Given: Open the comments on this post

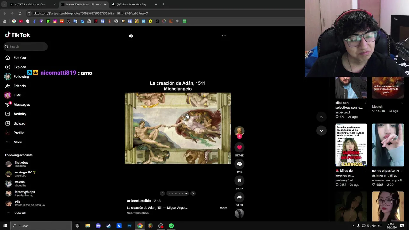Looking at the screenshot, I should (x=239, y=164).
